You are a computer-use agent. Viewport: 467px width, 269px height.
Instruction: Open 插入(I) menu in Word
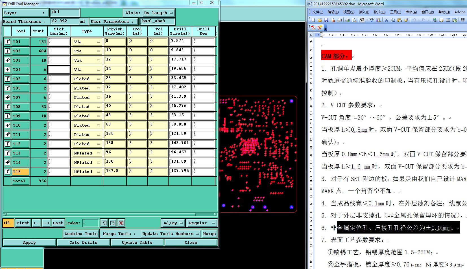tap(364, 12)
